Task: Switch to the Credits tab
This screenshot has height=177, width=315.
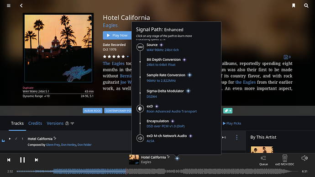Action: pos(35,123)
